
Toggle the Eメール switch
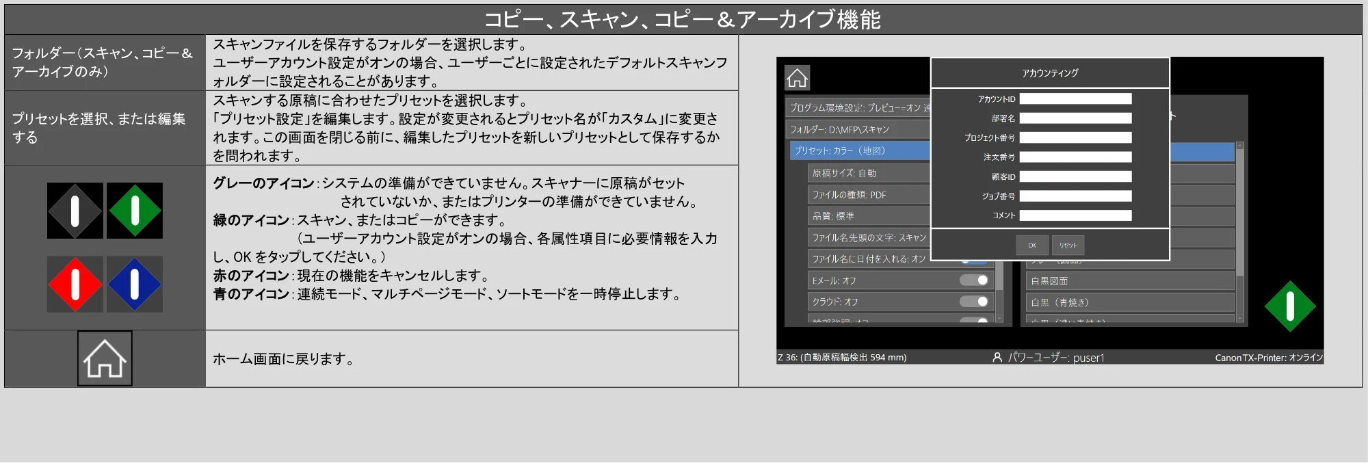pyautogui.click(x=973, y=280)
